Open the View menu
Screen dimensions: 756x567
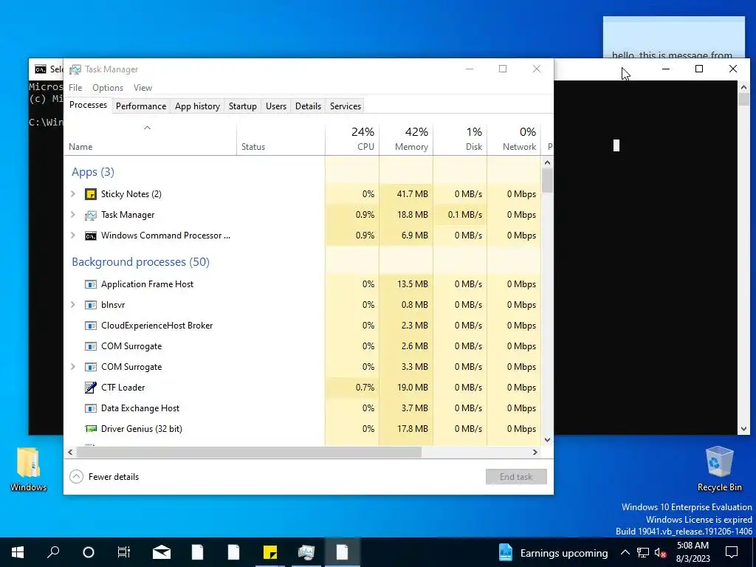coord(142,88)
